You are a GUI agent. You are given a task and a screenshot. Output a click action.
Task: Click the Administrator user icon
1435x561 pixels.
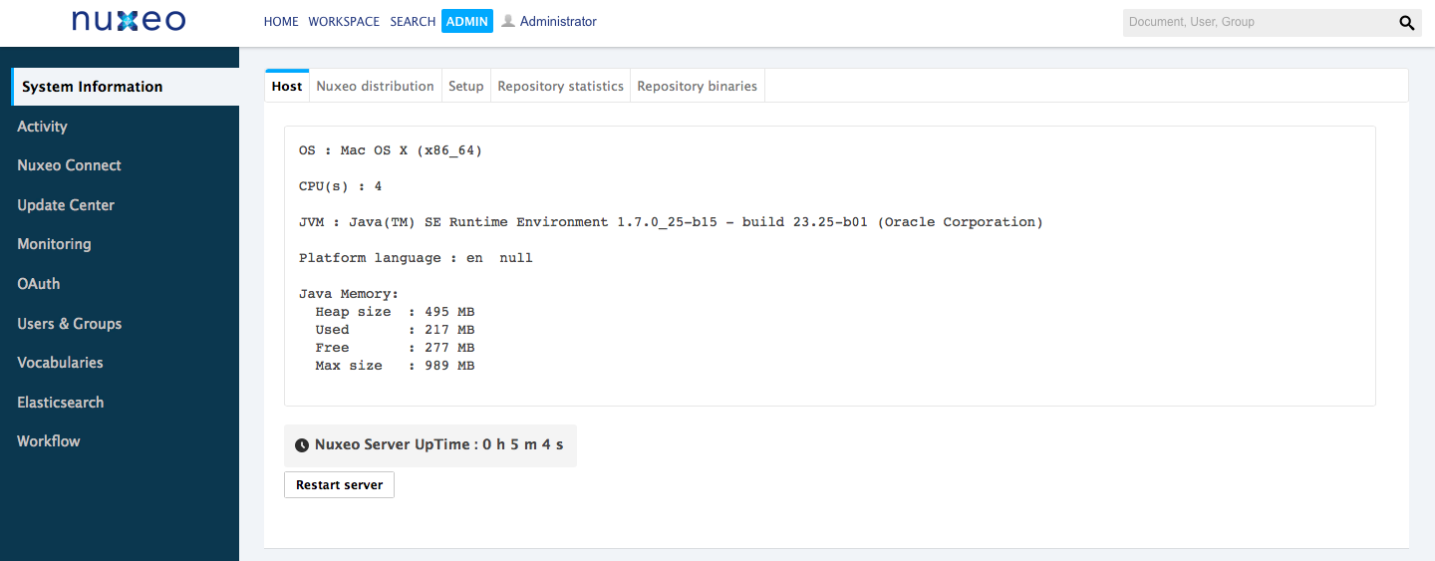pos(508,21)
